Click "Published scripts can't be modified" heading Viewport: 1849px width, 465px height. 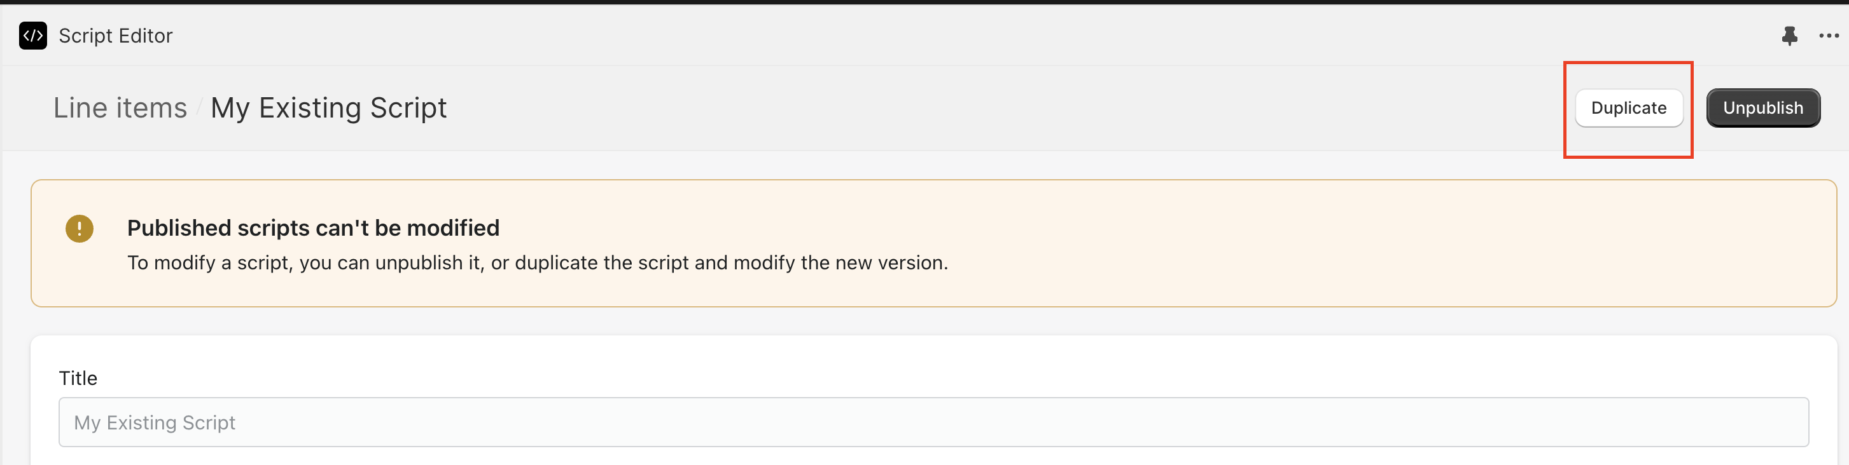[x=313, y=228]
